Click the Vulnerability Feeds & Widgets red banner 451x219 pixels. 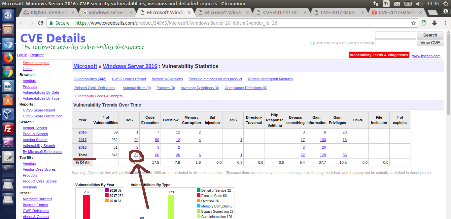(379, 55)
